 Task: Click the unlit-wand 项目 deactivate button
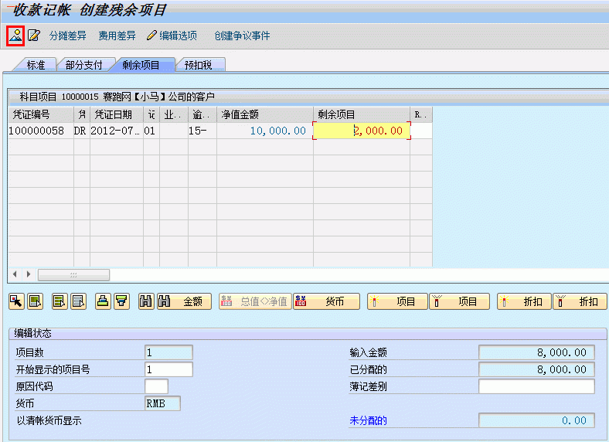460,301
